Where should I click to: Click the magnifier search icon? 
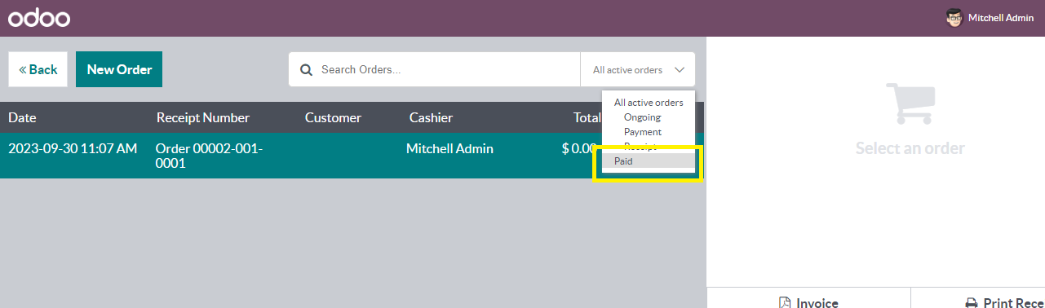307,70
